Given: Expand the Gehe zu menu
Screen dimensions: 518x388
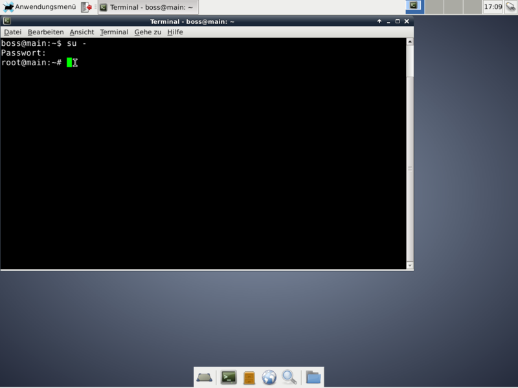Looking at the screenshot, I should pos(148,32).
